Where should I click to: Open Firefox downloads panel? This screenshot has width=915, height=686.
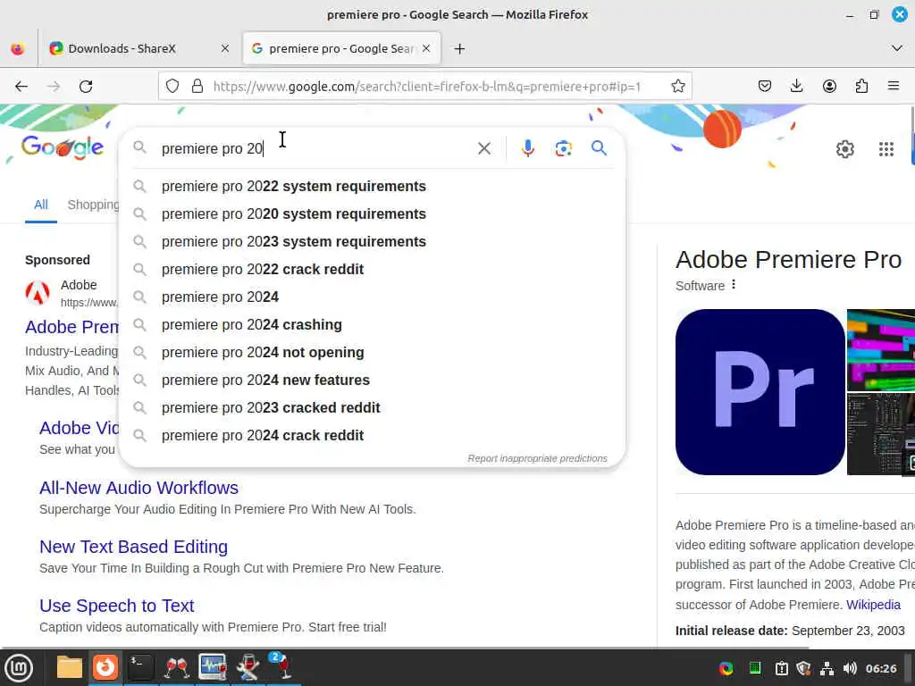coord(796,87)
